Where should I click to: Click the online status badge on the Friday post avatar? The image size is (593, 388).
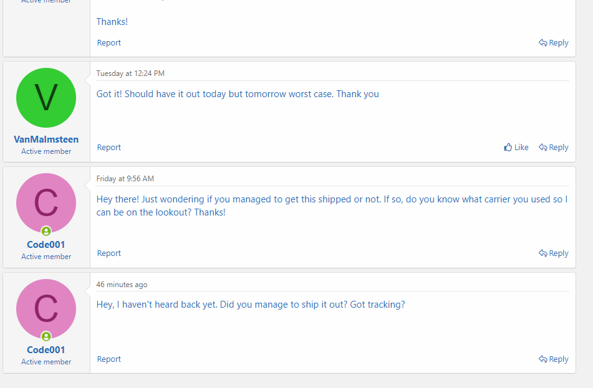tap(46, 231)
